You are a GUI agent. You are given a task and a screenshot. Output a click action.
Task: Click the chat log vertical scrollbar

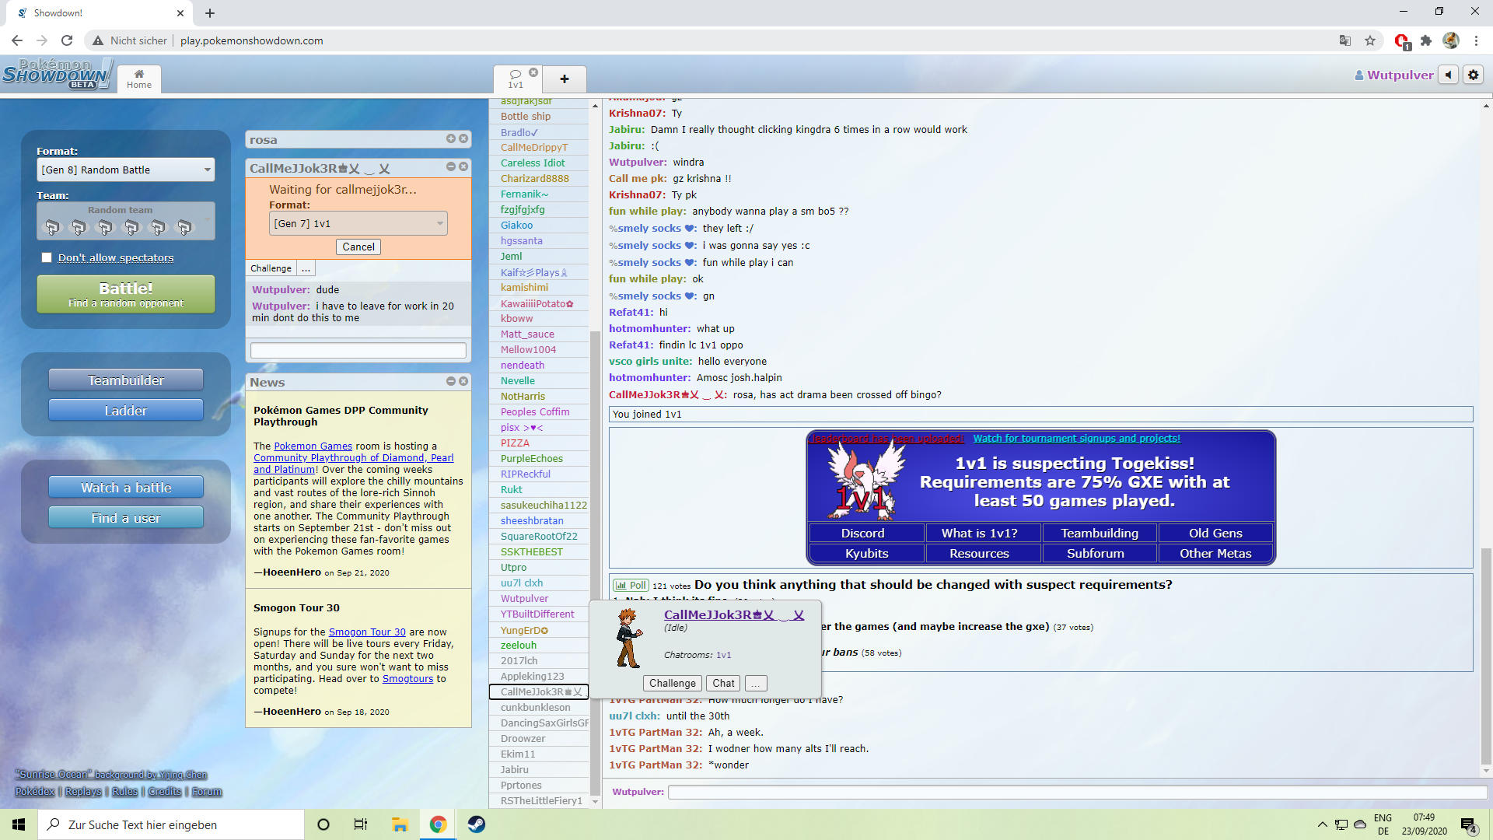point(1486,658)
